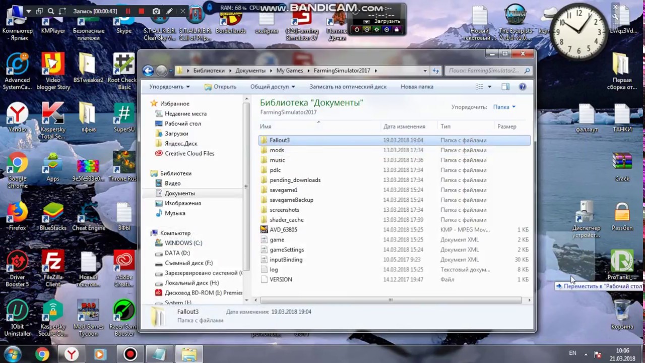Click Библиотеки in the address path
The width and height of the screenshot is (645, 363).
click(209, 71)
